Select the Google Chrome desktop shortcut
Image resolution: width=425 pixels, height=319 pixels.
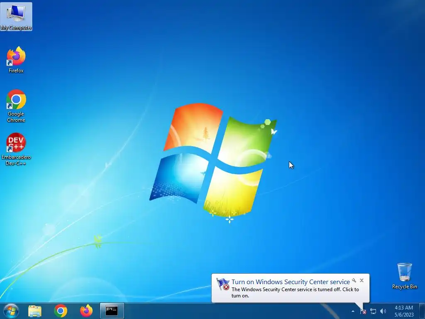coord(16,106)
